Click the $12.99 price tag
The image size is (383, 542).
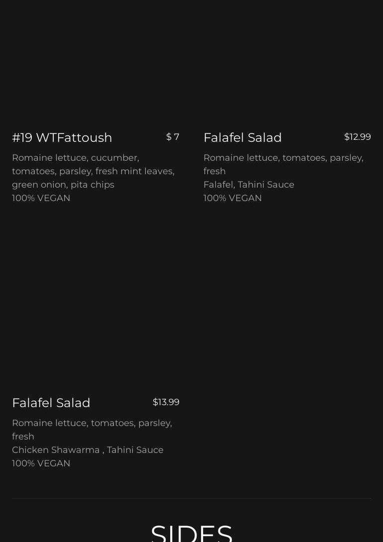[x=357, y=137]
